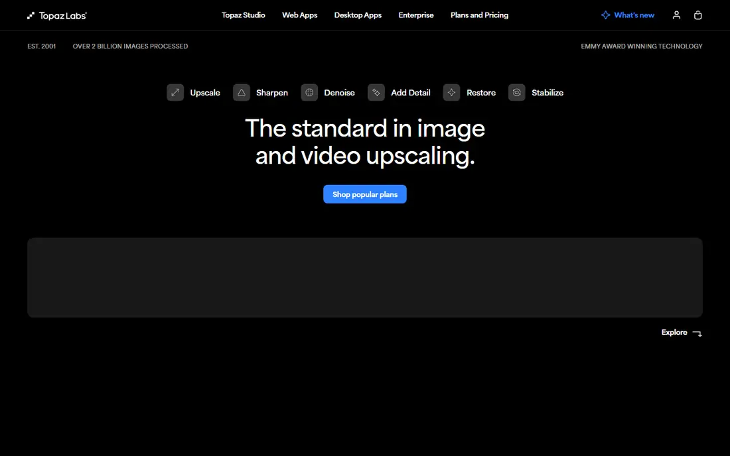Click the Shop popular plans button
The width and height of the screenshot is (730, 456).
[x=365, y=194]
